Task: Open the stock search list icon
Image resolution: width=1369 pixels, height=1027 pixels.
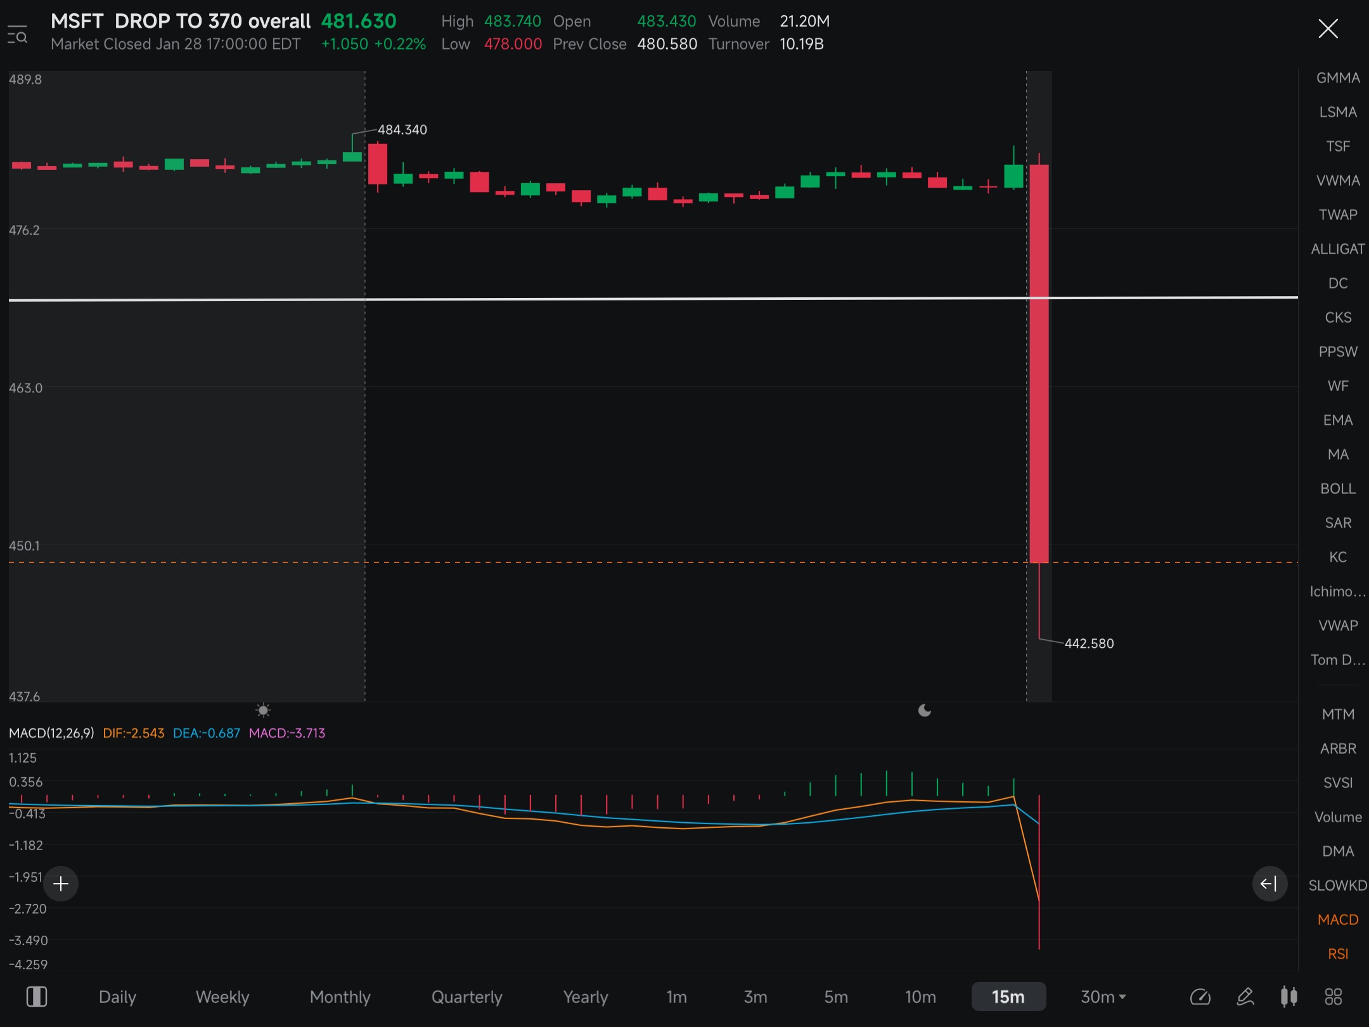Action: pos(17,34)
